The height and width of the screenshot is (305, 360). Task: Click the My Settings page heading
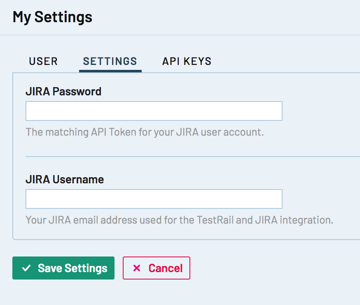pos(52,17)
